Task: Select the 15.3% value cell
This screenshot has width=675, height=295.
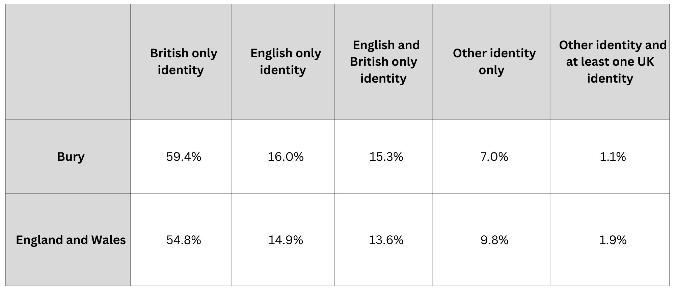Action: tap(383, 156)
